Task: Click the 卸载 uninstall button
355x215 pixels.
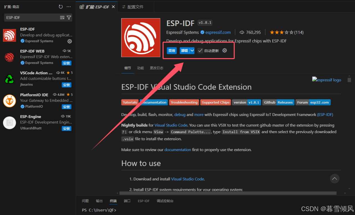Action: [x=184, y=51]
